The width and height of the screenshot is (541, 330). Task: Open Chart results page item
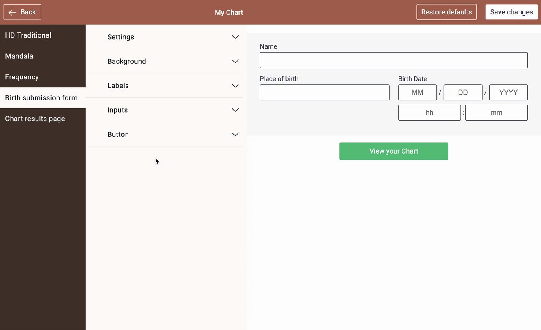pos(35,119)
